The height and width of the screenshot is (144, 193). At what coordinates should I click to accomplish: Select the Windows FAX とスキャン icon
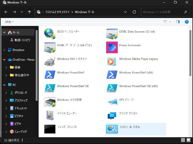click(x=50, y=61)
